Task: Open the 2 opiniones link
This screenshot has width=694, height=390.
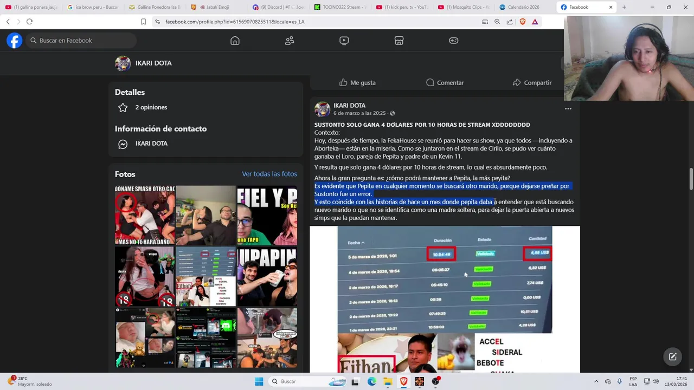Action: (x=151, y=107)
